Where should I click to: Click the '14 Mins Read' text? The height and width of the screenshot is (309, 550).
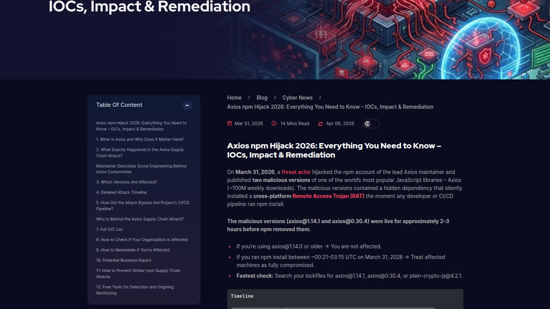(295, 124)
